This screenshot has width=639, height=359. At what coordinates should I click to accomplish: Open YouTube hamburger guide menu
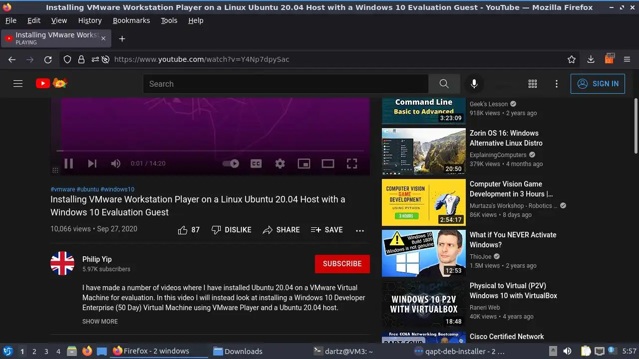click(18, 84)
